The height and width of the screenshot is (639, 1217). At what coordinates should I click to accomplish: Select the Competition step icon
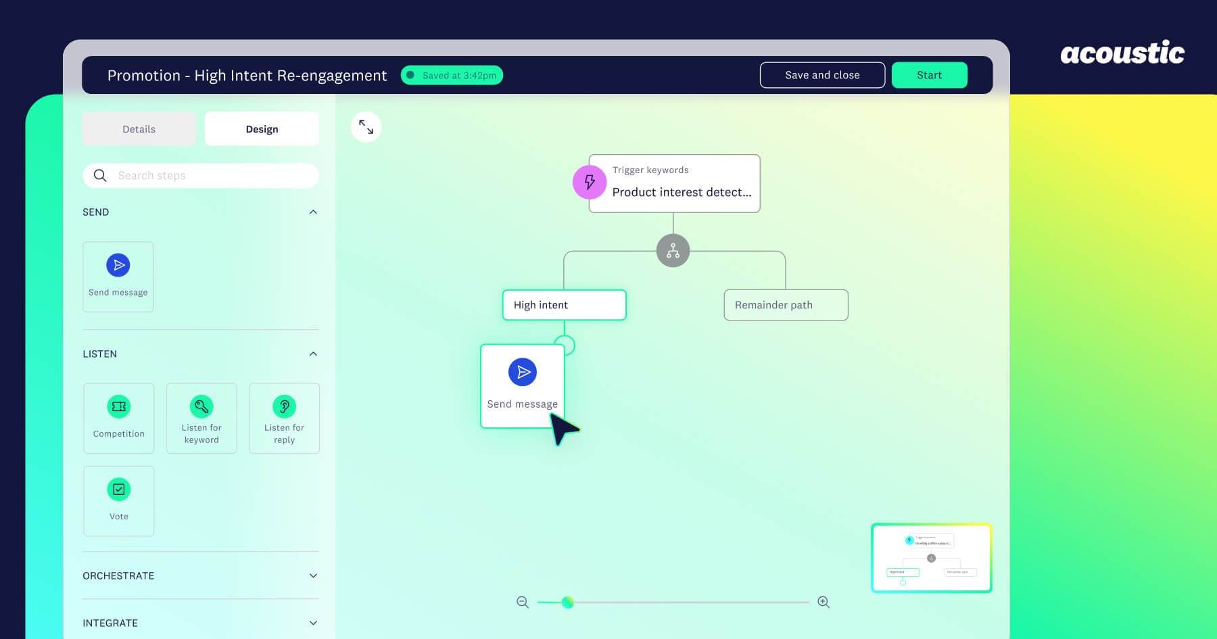pos(119,406)
